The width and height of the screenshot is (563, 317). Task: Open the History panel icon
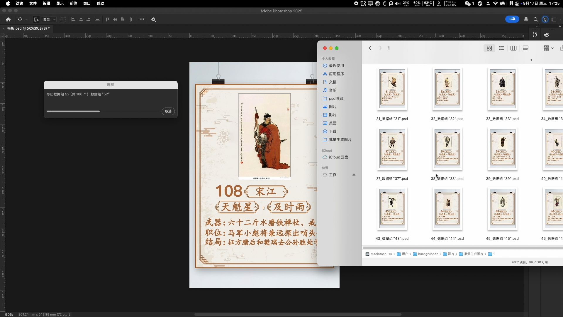tap(535, 35)
